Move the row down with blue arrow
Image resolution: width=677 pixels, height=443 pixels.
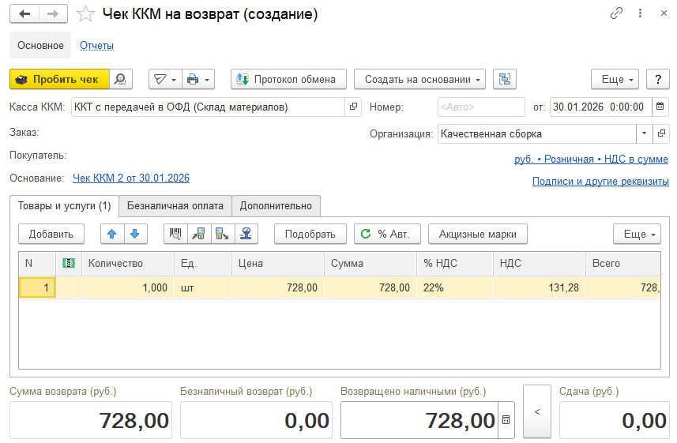[135, 234]
